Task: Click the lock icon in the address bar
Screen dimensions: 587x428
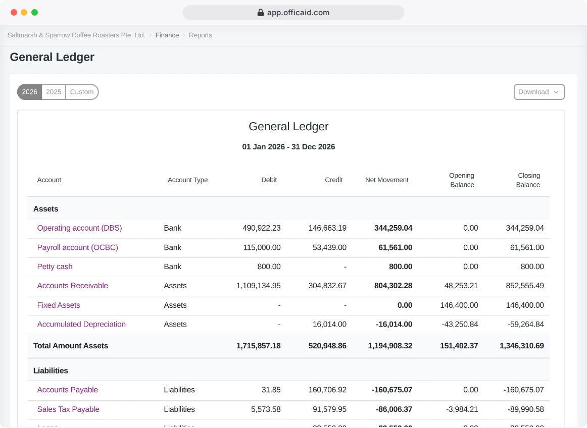Action: [x=261, y=13]
